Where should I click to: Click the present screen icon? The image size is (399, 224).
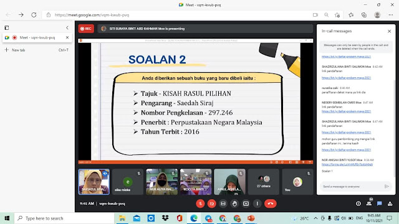click(246, 203)
